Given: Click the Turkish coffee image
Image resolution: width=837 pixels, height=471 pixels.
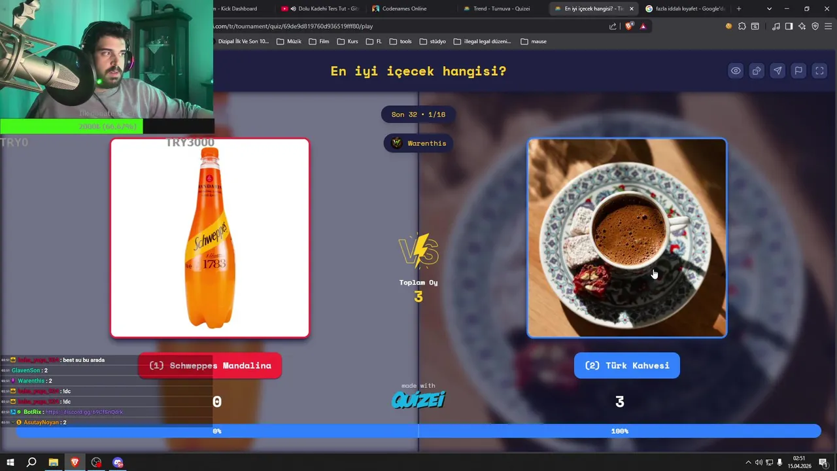Looking at the screenshot, I should tap(627, 238).
